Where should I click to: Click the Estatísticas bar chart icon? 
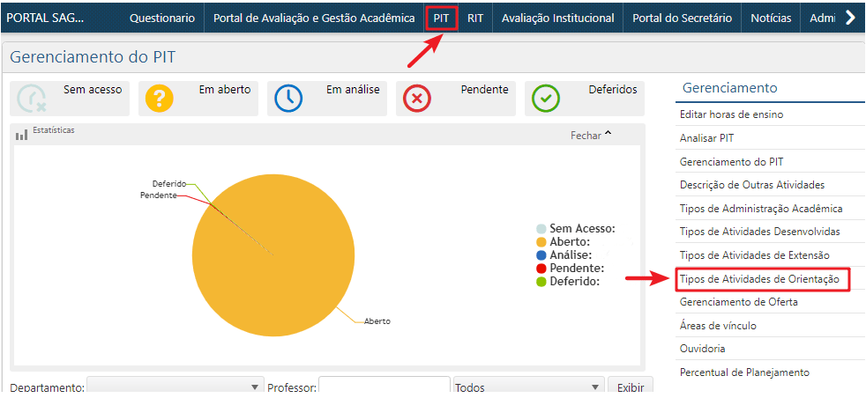point(22,135)
